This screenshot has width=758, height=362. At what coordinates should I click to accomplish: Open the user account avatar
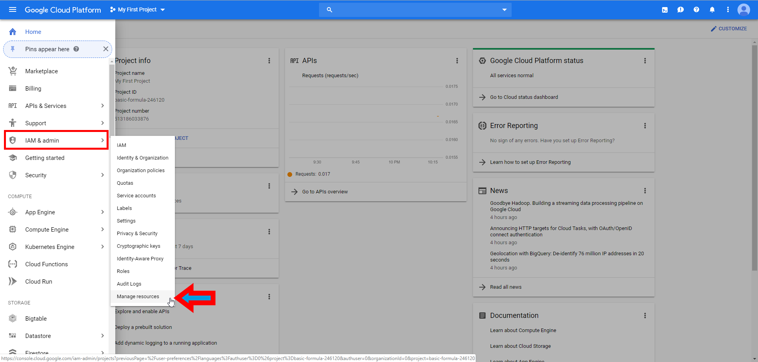coord(744,10)
